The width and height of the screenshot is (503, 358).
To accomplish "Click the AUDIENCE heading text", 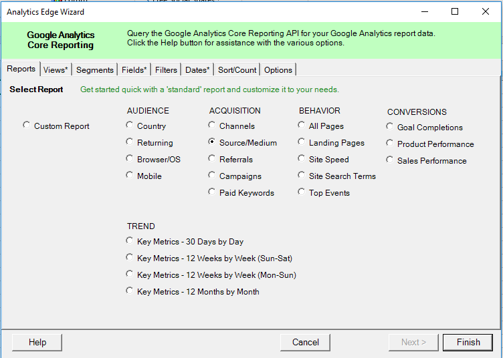I will pyautogui.click(x=148, y=111).
